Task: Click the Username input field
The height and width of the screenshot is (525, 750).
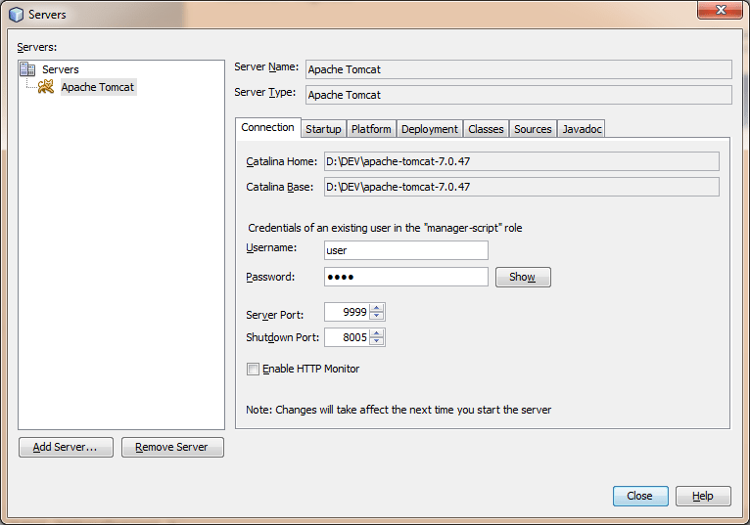Action: 406,250
